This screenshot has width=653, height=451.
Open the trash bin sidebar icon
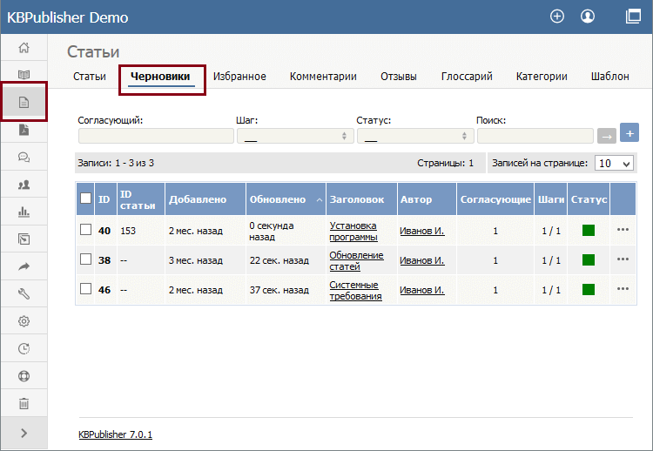[24, 403]
